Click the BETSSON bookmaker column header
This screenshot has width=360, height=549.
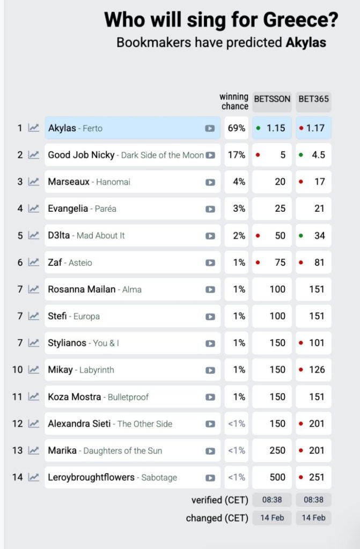point(272,99)
